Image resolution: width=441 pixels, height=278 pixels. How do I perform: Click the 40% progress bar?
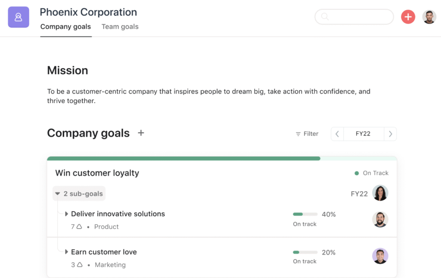[305, 214]
